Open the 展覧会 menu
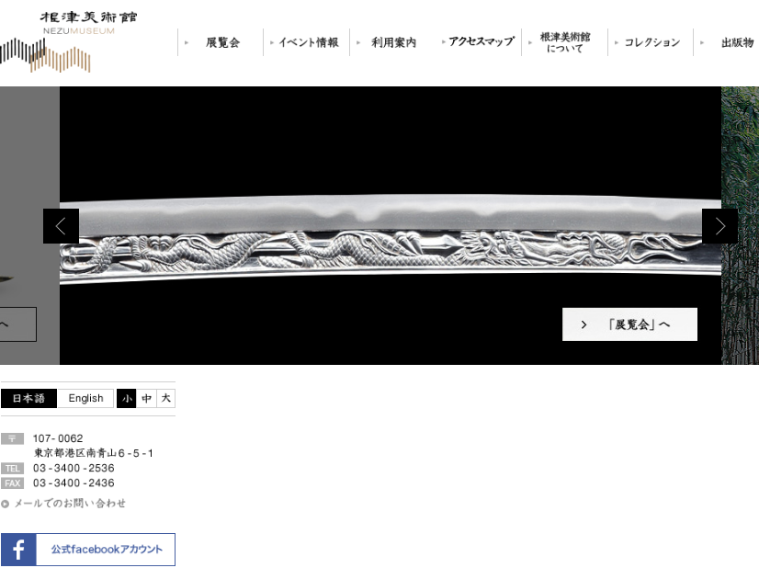 tap(221, 42)
